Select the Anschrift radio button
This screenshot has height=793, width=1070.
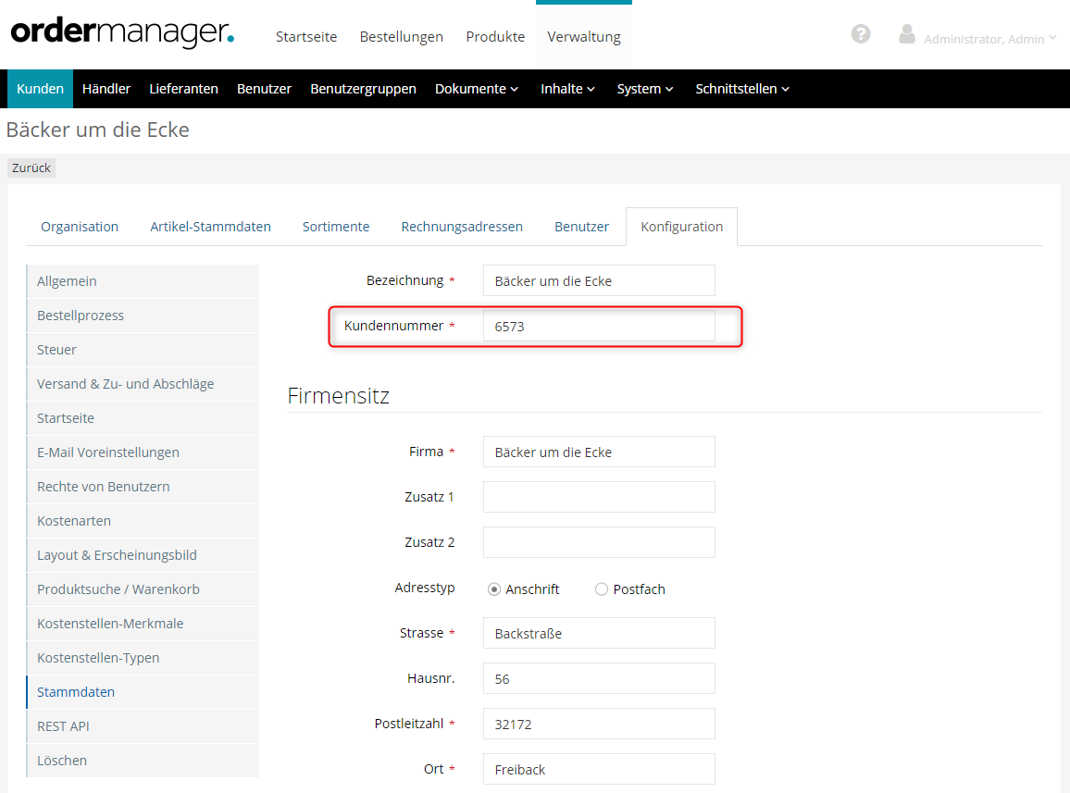point(494,589)
